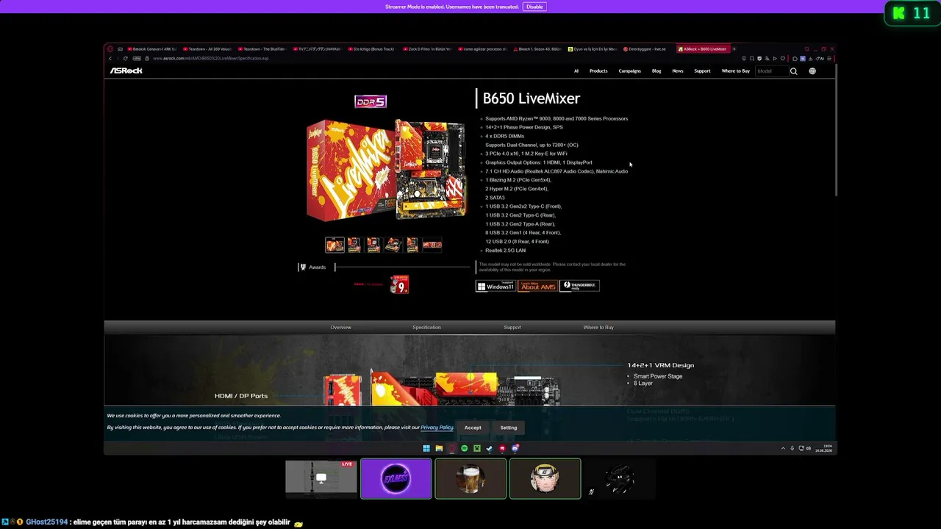Switch to the Datorbyggare - Inet.se browser tab

pyautogui.click(x=645, y=49)
